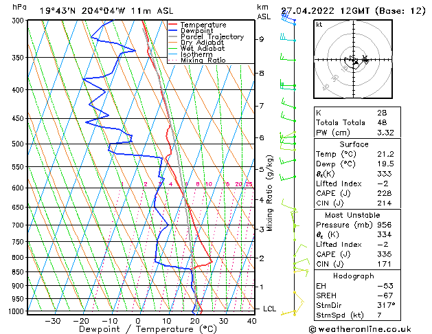Click the Most Unstable section heading
The width and height of the screenshot is (432, 334).
click(352, 215)
